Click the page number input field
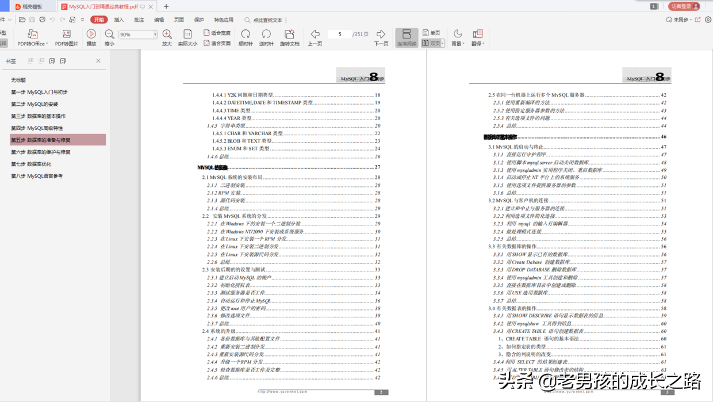Viewport: 713px width, 402px height. coord(339,34)
